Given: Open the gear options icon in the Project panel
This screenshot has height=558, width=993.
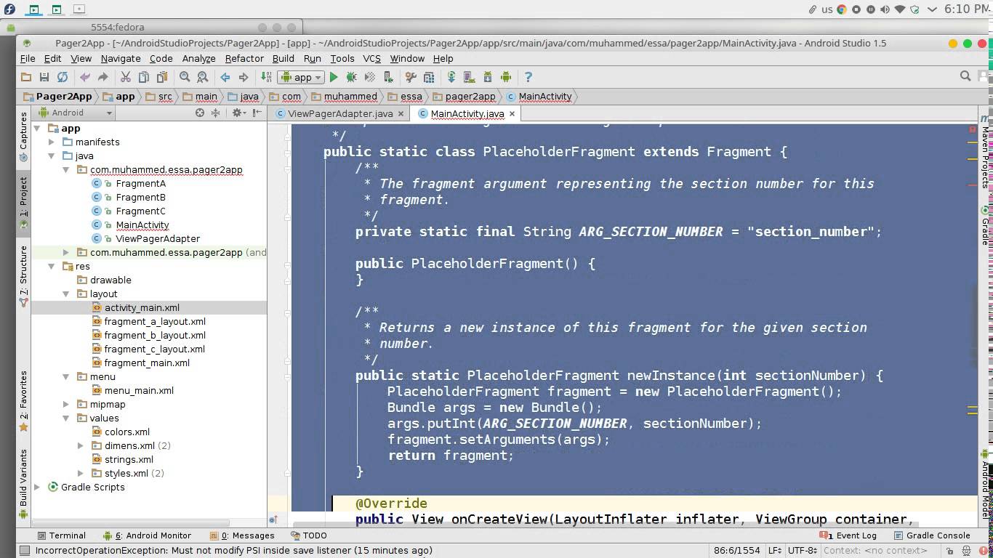Looking at the screenshot, I should click(236, 113).
